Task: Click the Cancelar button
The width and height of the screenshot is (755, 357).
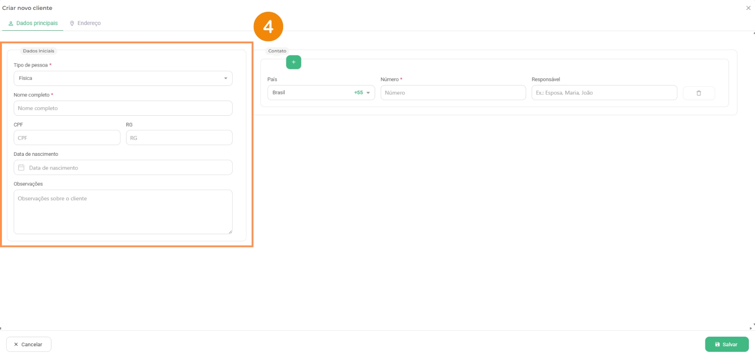Action: [x=28, y=344]
